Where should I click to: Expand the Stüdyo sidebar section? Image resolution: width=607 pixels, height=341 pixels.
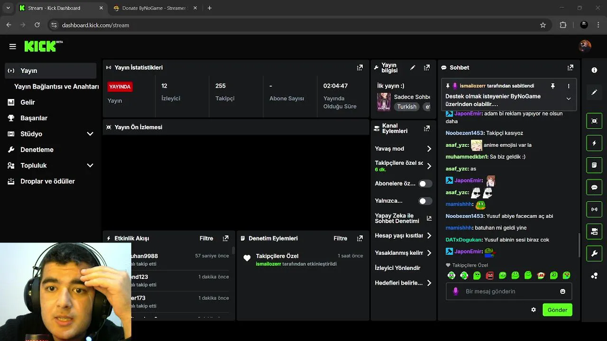point(90,134)
